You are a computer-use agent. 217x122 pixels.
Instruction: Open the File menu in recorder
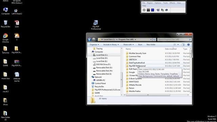[144, 3]
